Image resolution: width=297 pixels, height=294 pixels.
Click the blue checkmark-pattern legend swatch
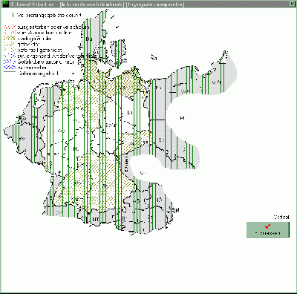[x=10, y=68]
